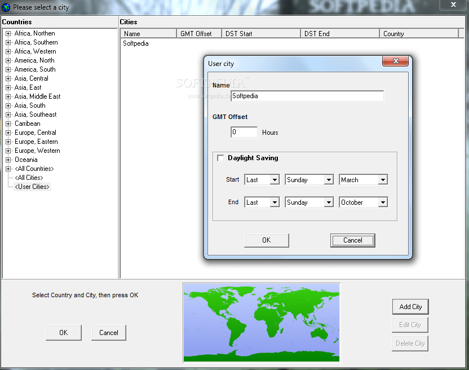Click the Add City button
This screenshot has height=370, width=469.
pos(410,307)
